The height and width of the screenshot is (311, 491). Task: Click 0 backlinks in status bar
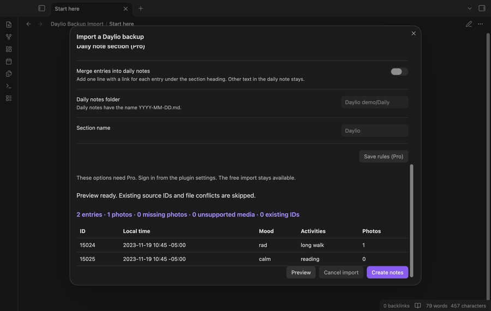coord(397,306)
